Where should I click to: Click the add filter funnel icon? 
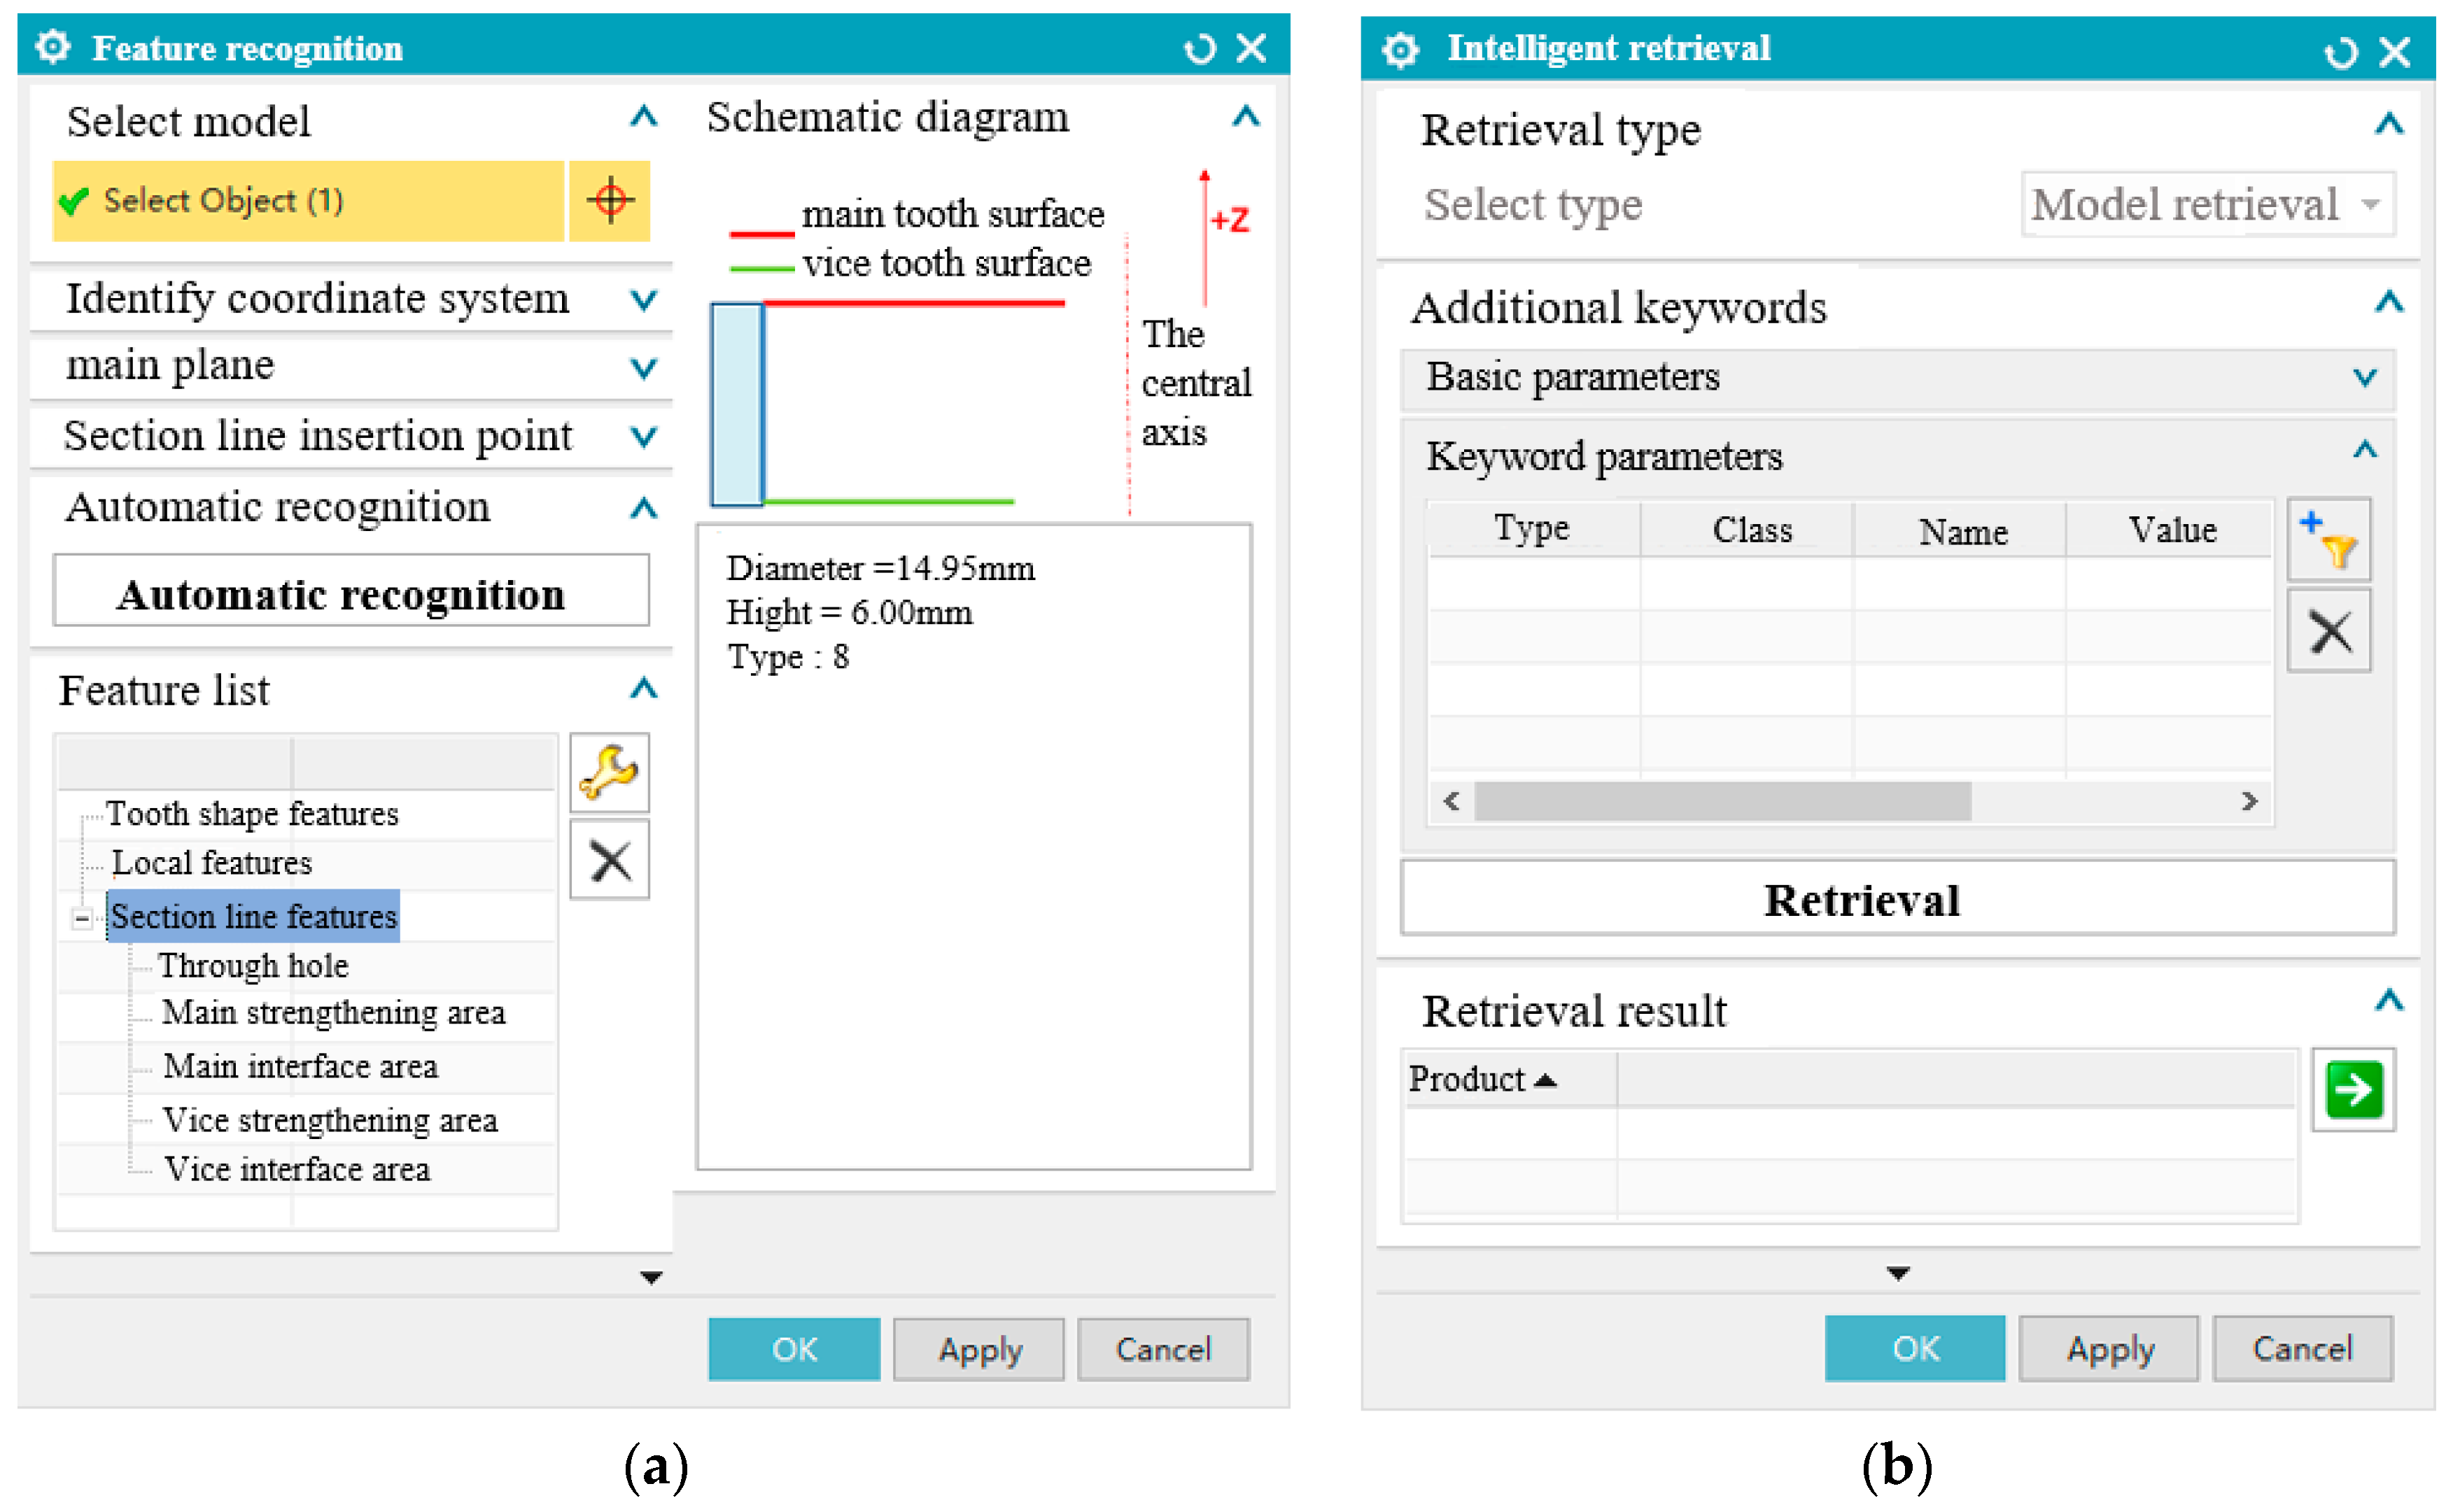click(x=2328, y=540)
